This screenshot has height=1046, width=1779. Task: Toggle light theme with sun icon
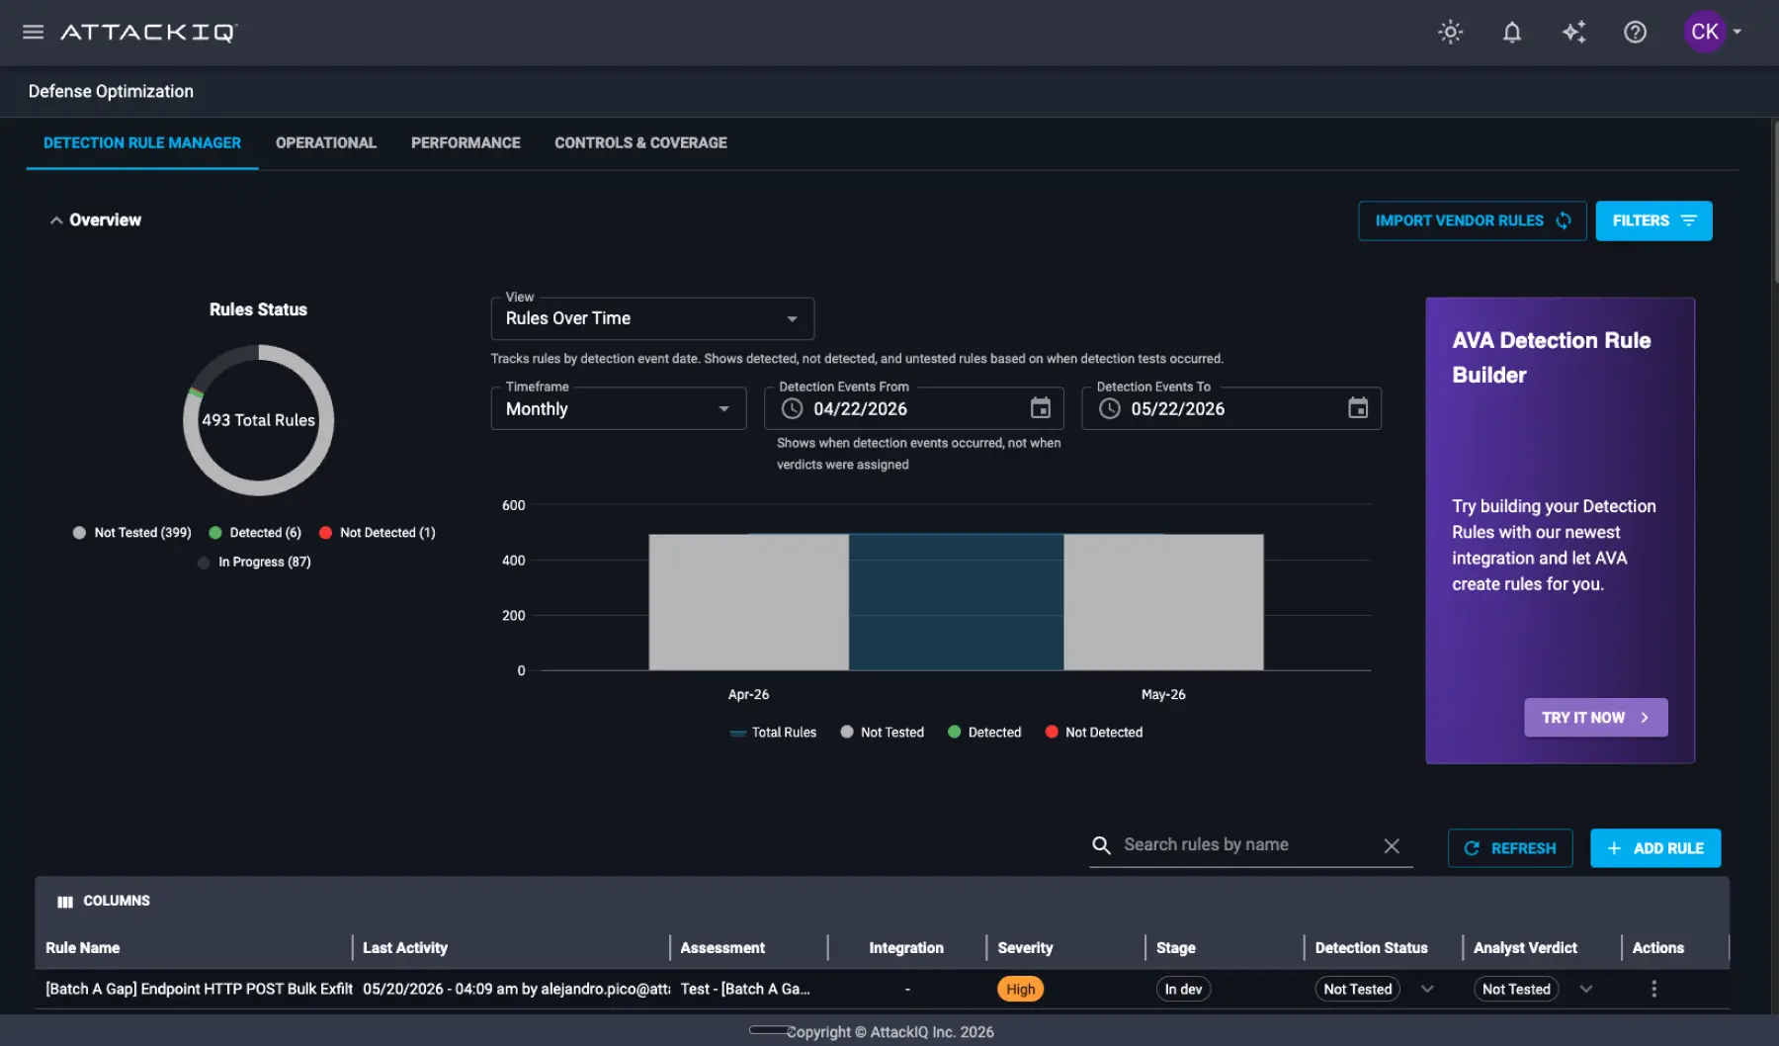coord(1450,32)
